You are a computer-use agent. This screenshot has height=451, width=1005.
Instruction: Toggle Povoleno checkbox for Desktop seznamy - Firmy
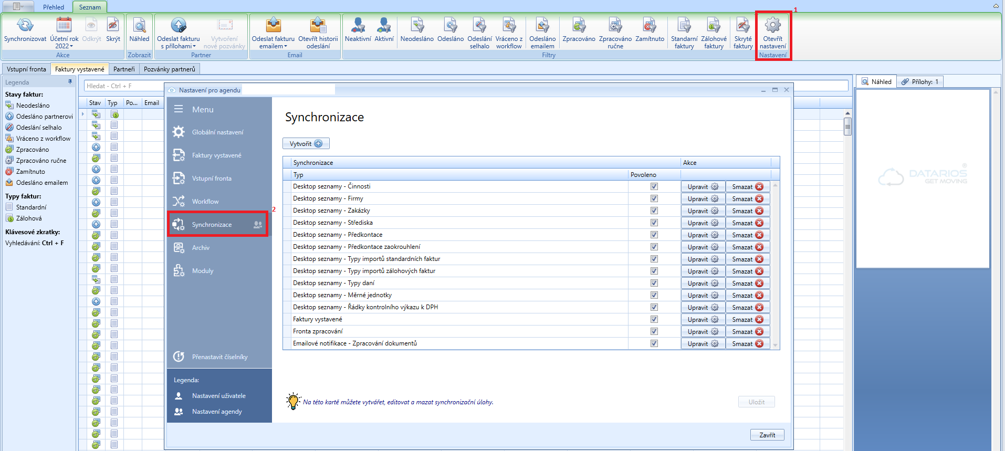click(x=654, y=198)
